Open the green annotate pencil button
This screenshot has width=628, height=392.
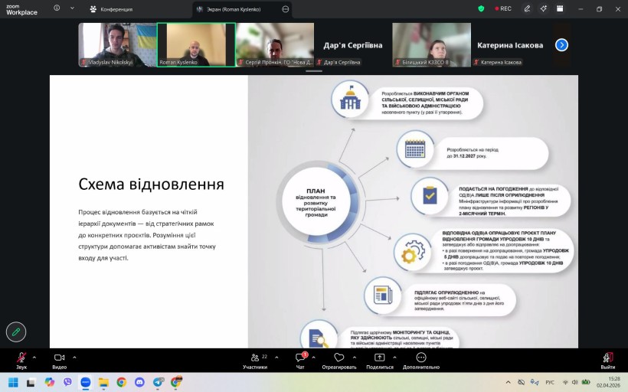point(16,332)
